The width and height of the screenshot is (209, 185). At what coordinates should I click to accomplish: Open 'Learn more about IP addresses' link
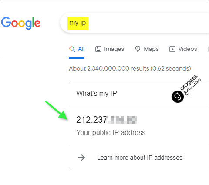click(x=140, y=158)
